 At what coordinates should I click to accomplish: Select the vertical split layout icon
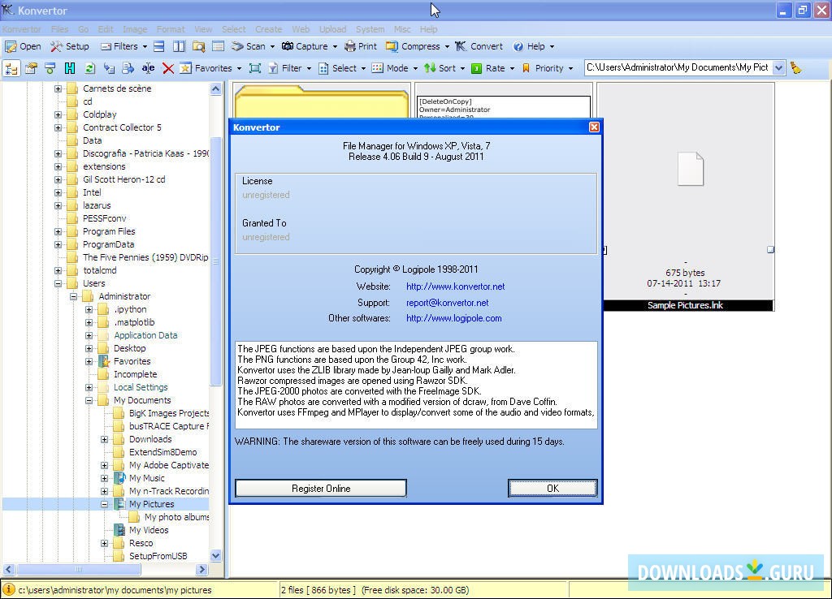[179, 46]
